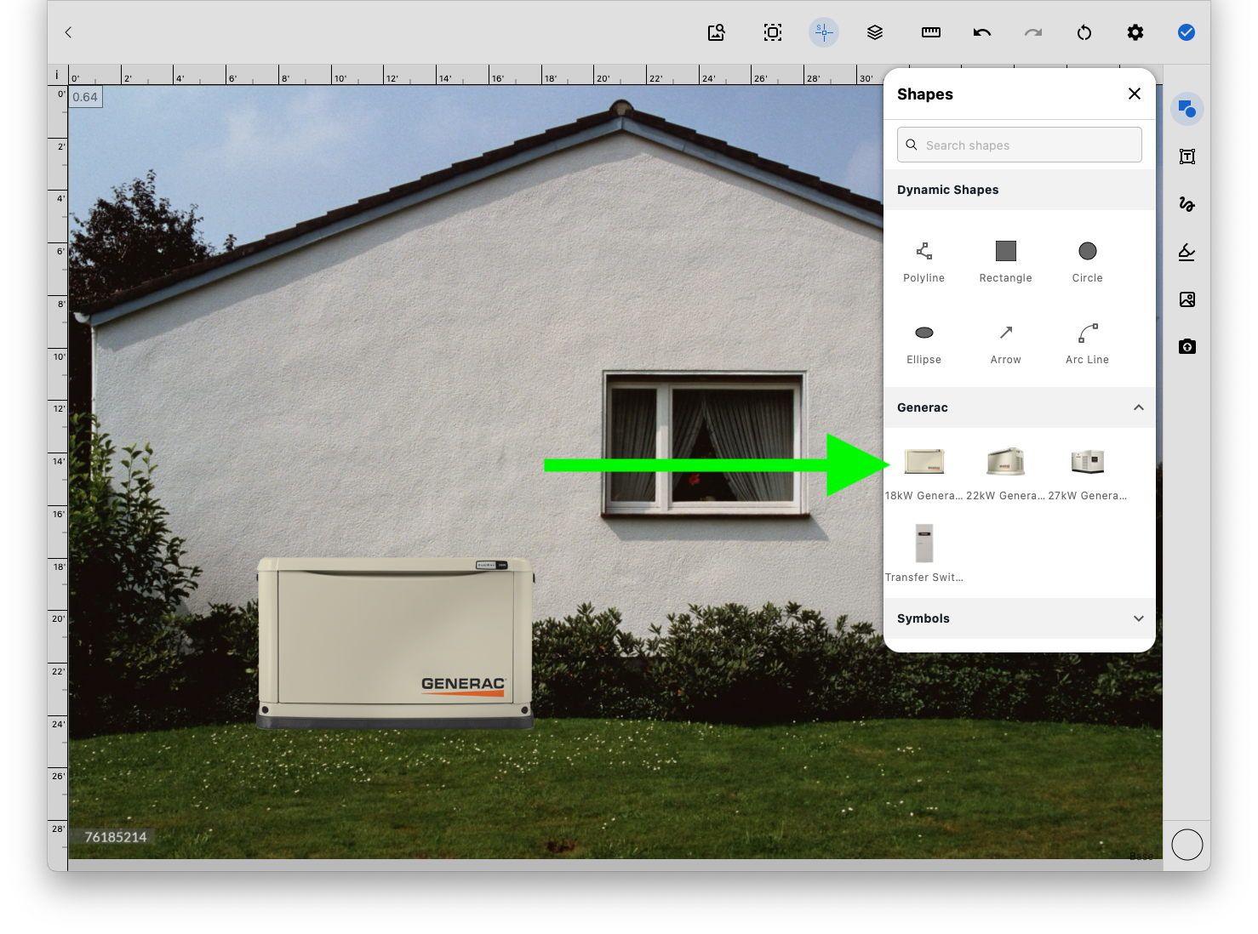Close the Shapes panel

[1135, 94]
